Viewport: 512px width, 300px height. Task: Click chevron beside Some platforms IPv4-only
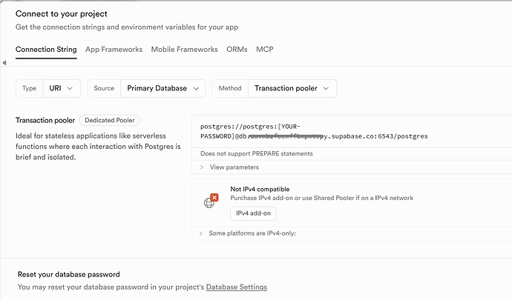click(202, 233)
